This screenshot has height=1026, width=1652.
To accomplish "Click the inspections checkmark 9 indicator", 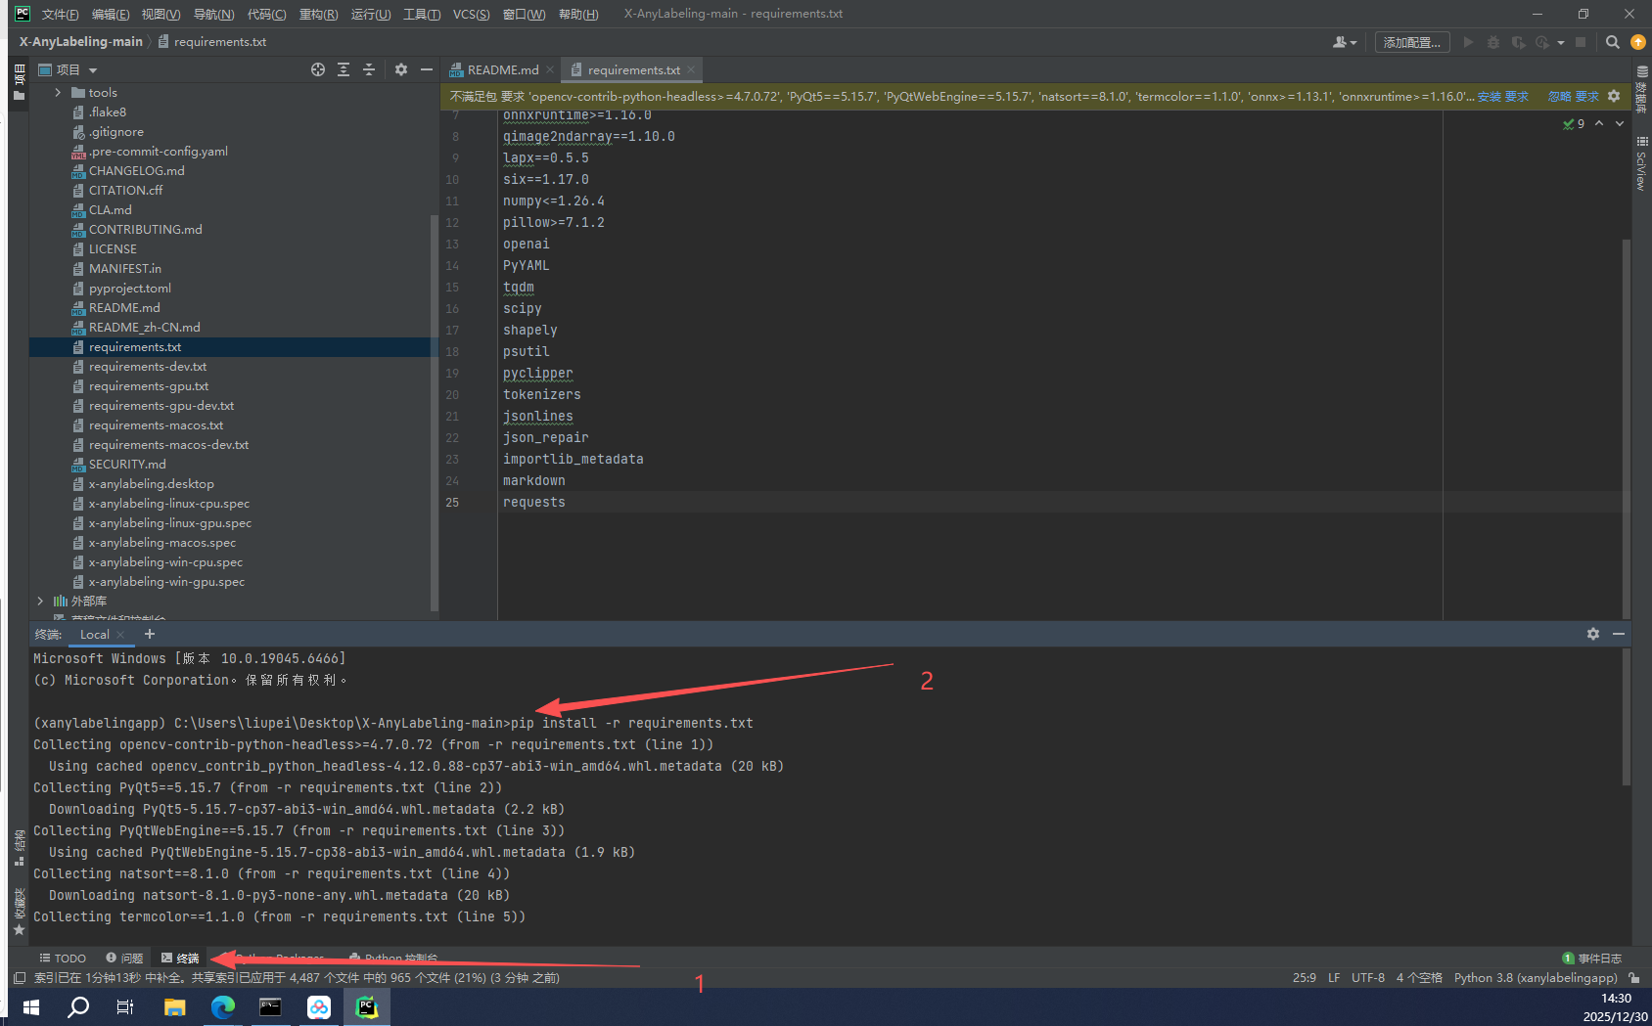I will [x=1574, y=123].
